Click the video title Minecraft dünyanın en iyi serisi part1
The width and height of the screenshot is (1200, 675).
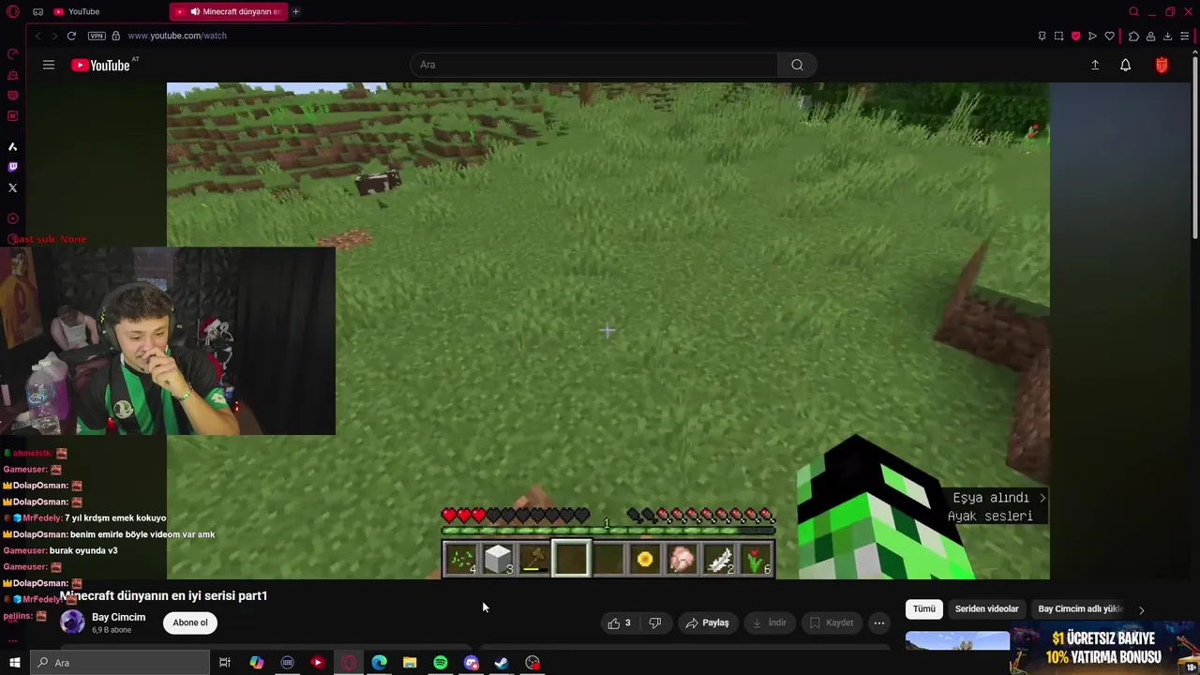coord(164,595)
